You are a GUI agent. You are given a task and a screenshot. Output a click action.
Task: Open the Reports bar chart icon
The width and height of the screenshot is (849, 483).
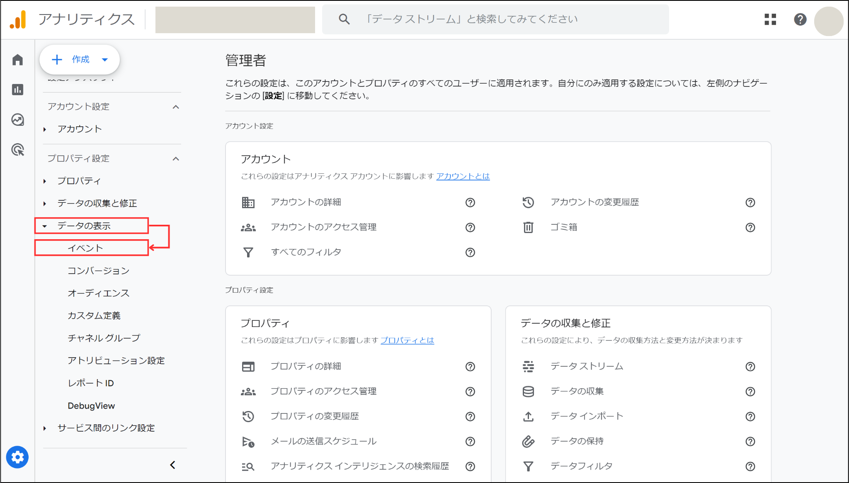pos(17,89)
